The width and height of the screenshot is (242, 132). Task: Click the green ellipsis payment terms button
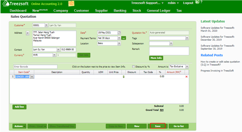124,38
